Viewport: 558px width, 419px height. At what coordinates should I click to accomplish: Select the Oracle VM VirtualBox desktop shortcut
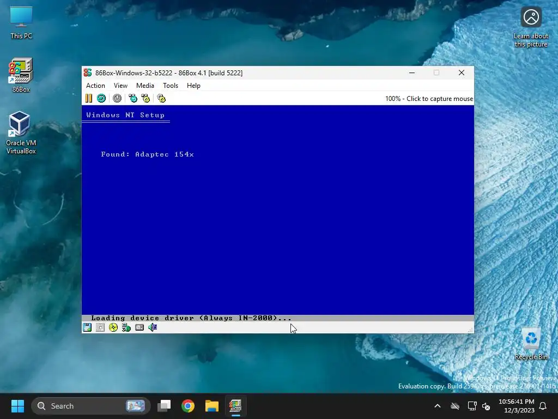coord(21,133)
